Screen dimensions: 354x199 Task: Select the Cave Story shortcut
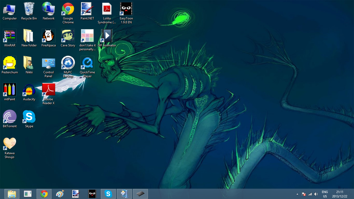point(68,38)
